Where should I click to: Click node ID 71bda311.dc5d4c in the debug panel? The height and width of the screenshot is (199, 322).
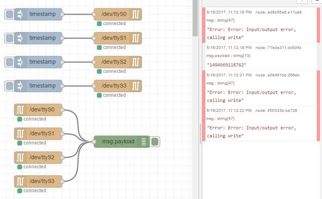tap(278, 48)
